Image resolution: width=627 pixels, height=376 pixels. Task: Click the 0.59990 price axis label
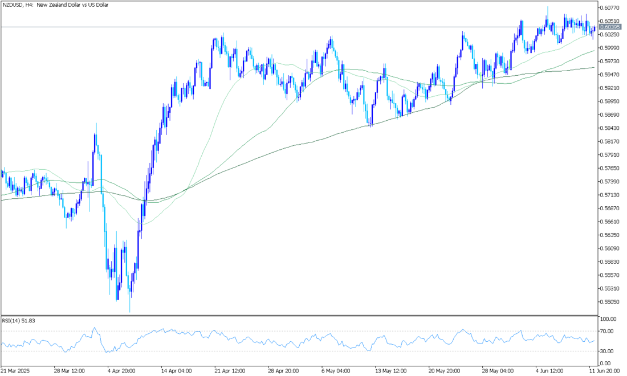[610, 48]
